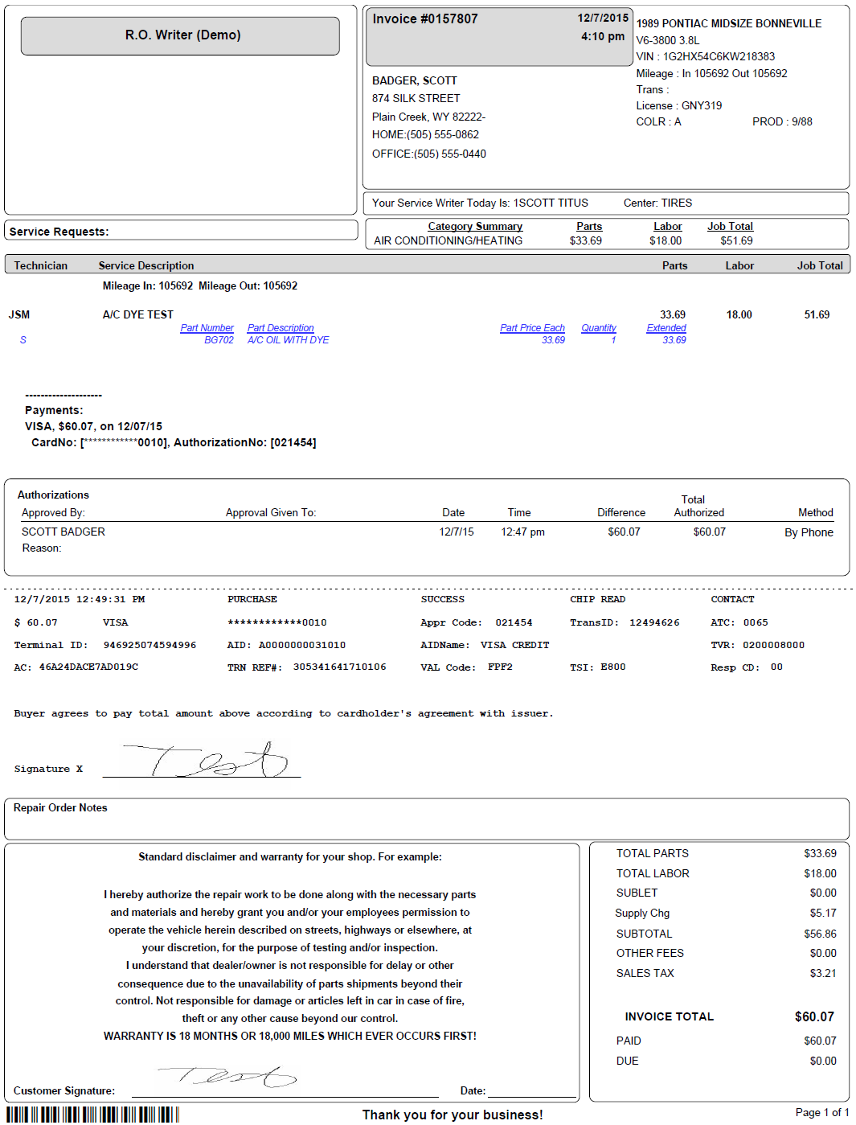Open the Quantity column link
This screenshot has height=1125, width=856.
tap(599, 327)
